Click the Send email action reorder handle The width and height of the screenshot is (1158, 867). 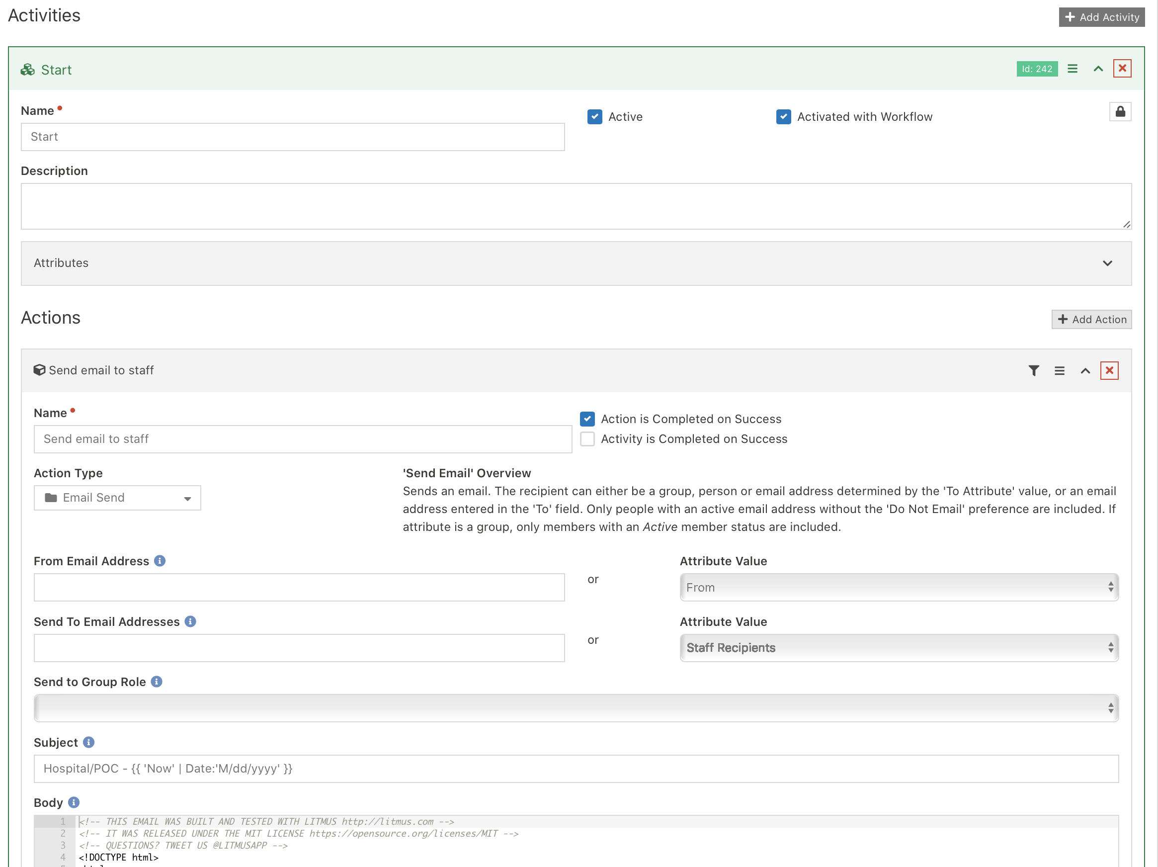[x=1059, y=371]
